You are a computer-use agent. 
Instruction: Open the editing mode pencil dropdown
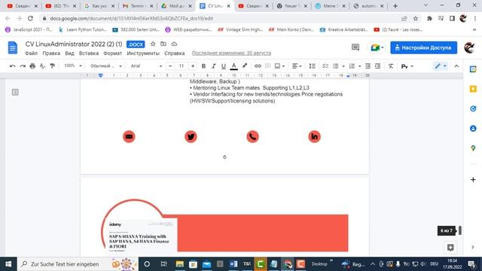click(x=440, y=66)
